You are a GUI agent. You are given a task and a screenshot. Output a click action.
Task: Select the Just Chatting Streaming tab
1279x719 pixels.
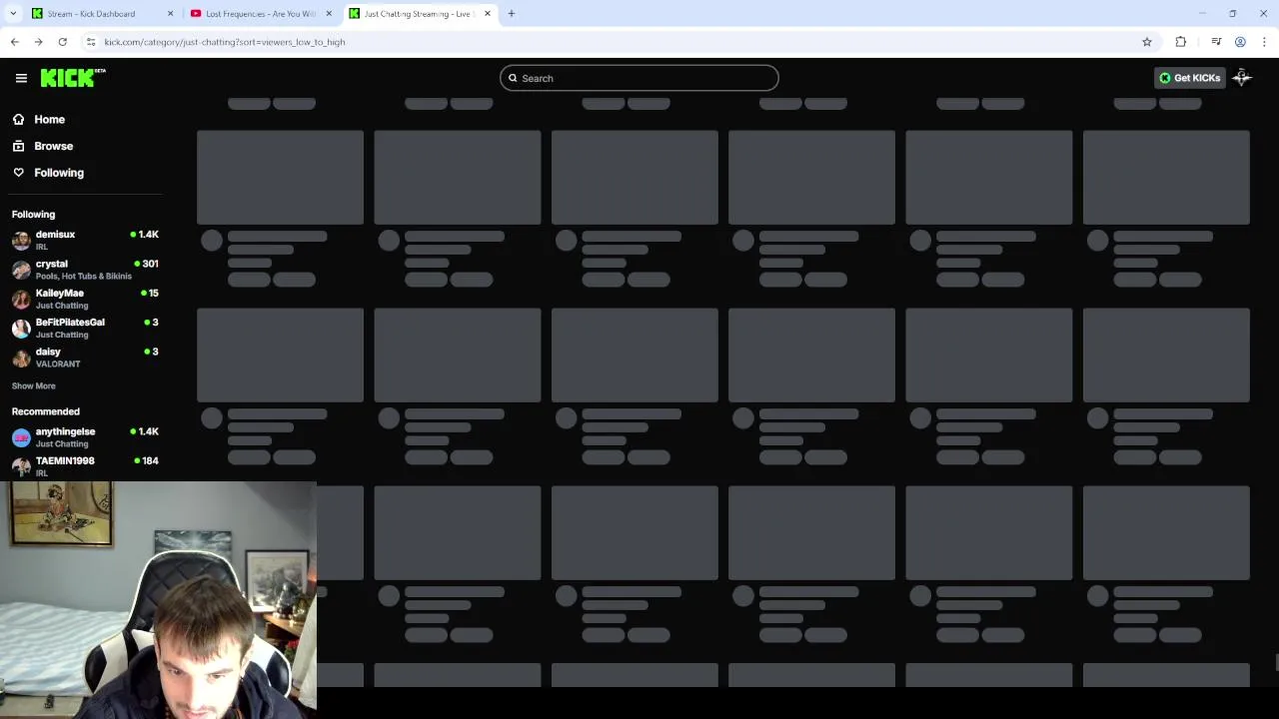(x=418, y=14)
